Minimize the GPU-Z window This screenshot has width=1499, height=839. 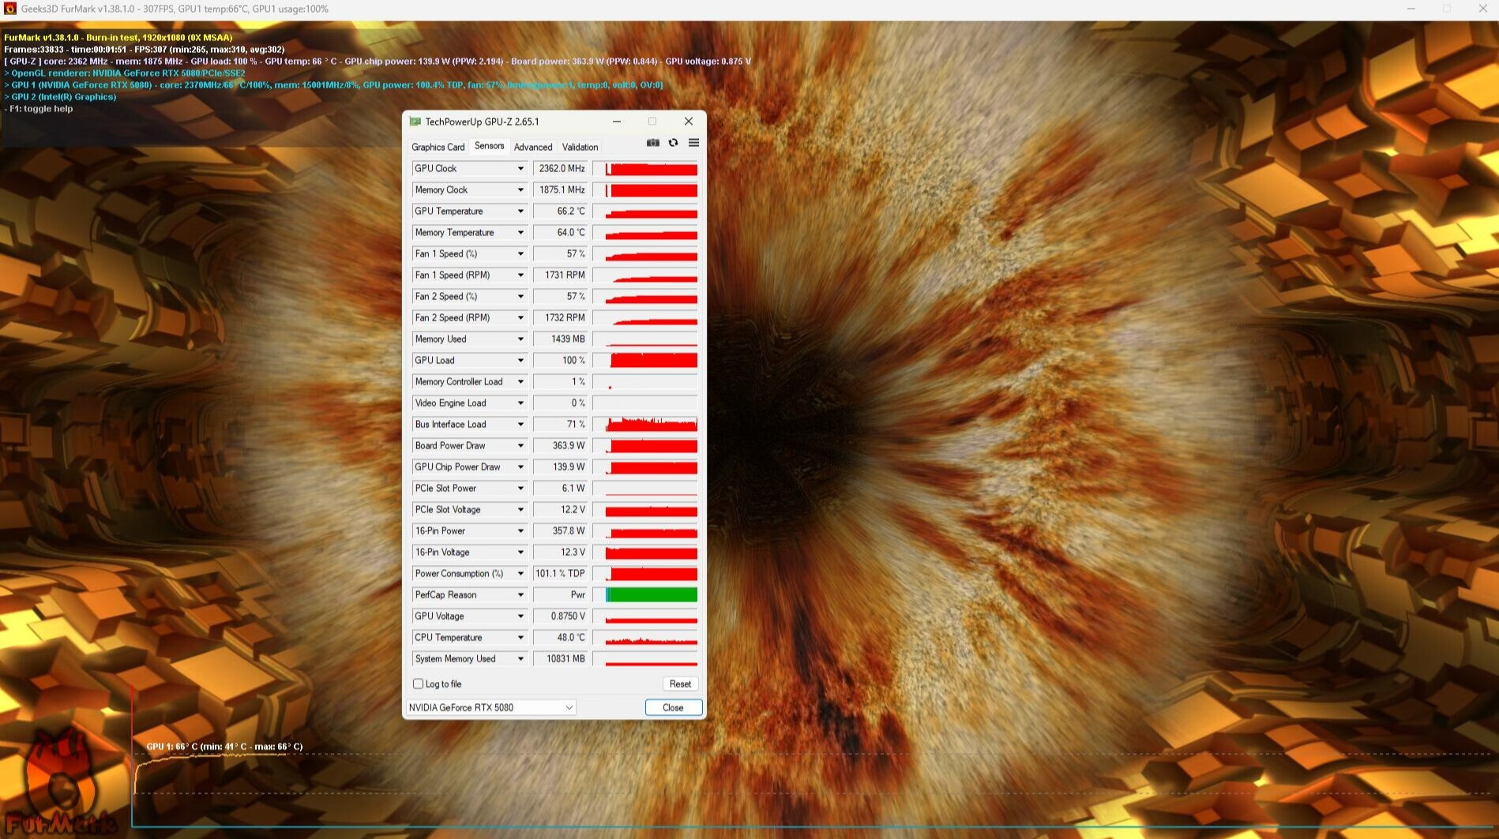click(616, 122)
